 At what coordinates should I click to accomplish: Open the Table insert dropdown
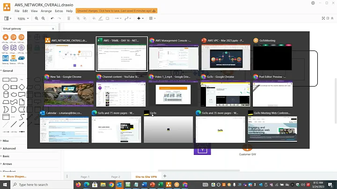(x=152, y=18)
